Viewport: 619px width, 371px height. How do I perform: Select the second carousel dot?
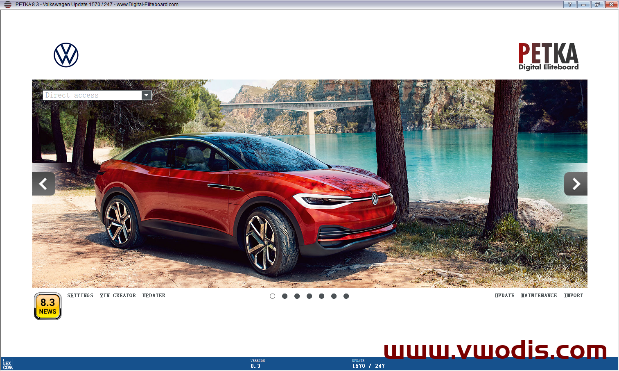click(x=285, y=296)
